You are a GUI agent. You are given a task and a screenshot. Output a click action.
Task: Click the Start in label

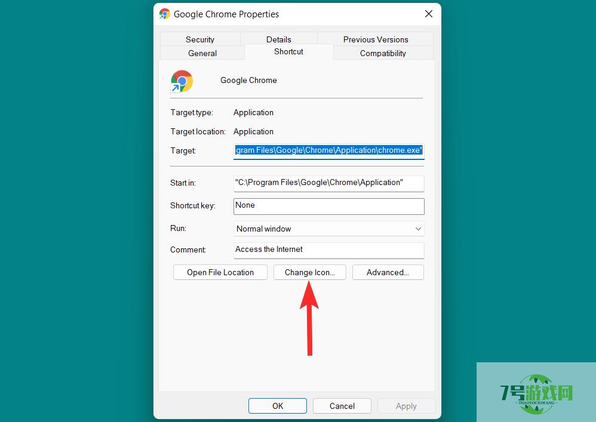tap(183, 183)
